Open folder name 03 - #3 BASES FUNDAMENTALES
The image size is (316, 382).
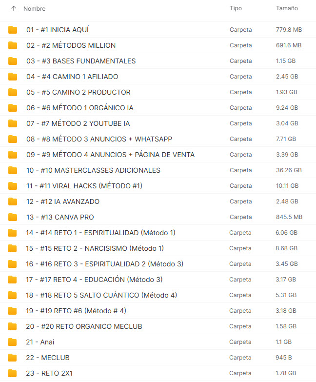(x=81, y=61)
